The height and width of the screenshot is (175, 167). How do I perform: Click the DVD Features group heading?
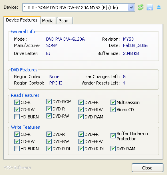[24, 70]
